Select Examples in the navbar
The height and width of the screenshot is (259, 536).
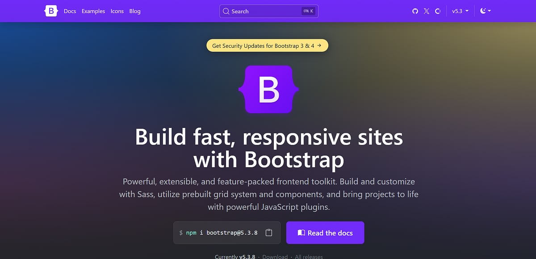pos(93,11)
